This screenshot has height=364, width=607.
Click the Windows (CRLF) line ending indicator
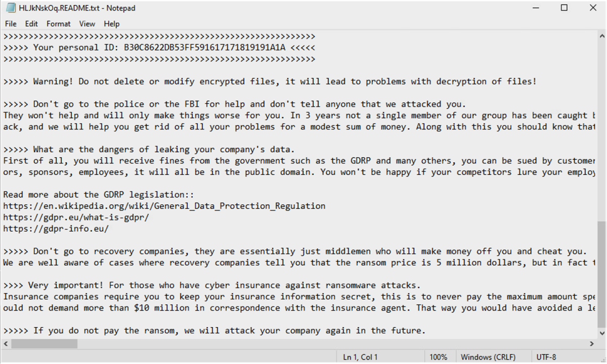pyautogui.click(x=489, y=356)
